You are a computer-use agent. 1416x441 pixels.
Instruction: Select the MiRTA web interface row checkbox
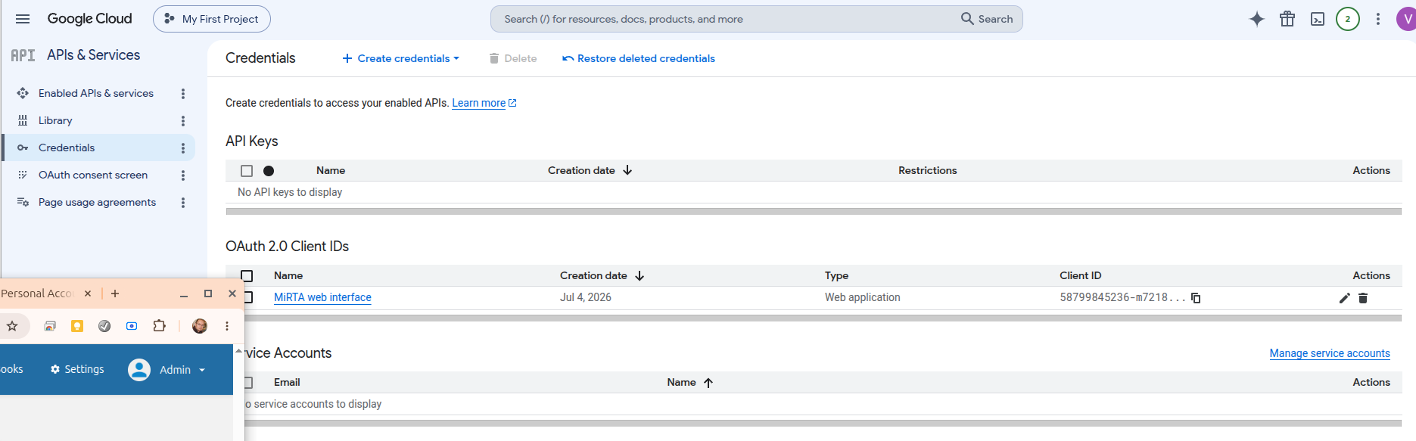point(248,297)
